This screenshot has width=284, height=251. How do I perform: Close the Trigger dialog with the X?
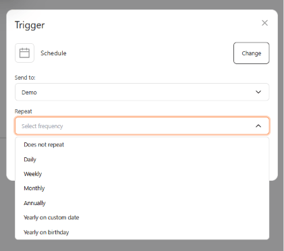pos(264,23)
